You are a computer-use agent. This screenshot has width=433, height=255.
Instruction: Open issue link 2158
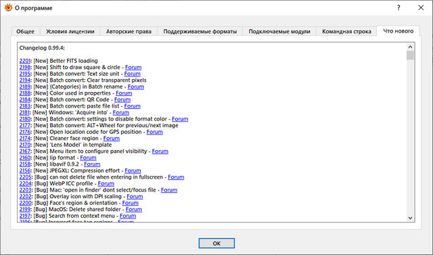click(25, 164)
